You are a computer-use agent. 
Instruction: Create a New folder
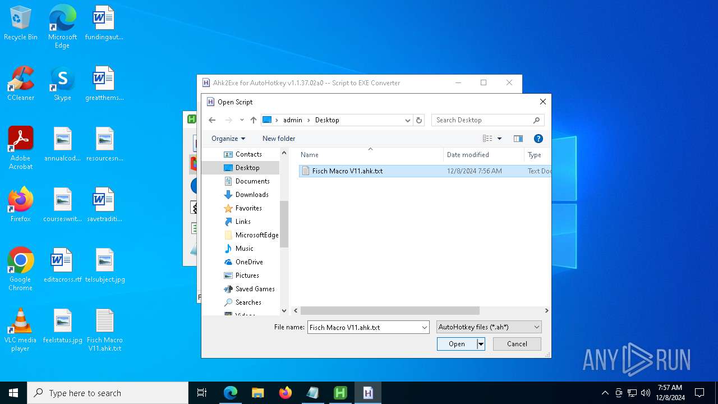(x=279, y=139)
